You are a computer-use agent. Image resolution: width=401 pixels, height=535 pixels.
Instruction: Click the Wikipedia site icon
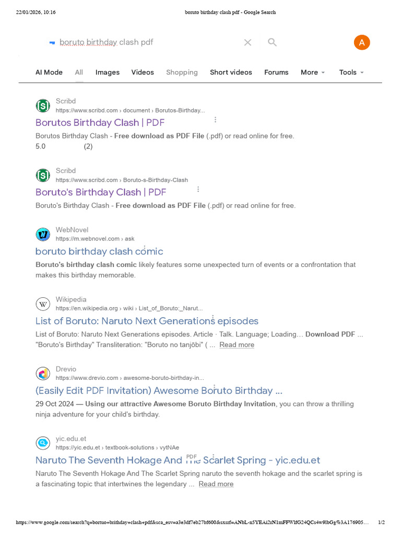click(x=43, y=304)
